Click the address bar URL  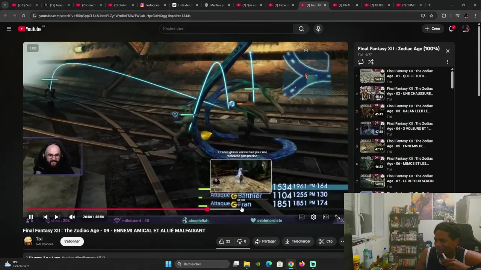[115, 16]
